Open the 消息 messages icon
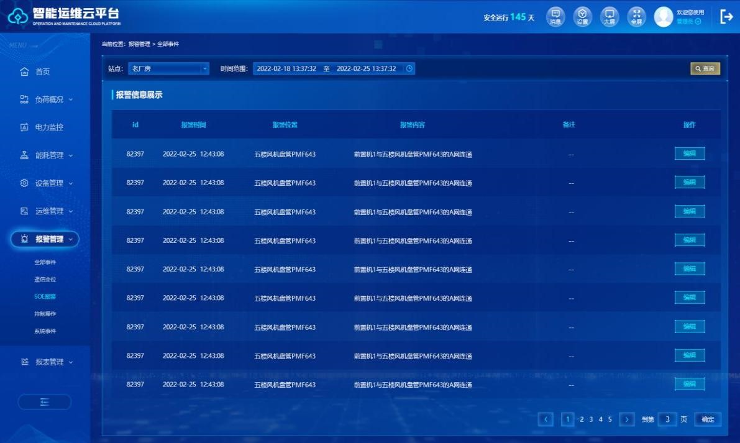 555,16
